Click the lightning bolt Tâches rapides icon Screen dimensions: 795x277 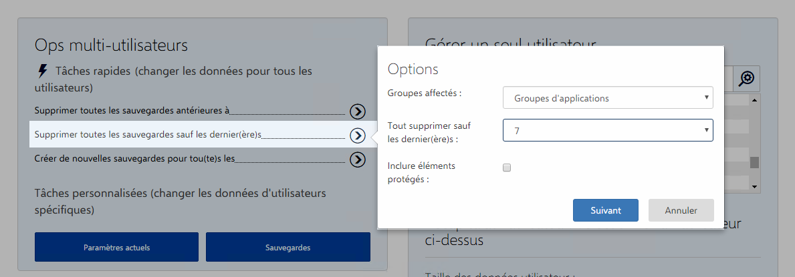(43, 71)
